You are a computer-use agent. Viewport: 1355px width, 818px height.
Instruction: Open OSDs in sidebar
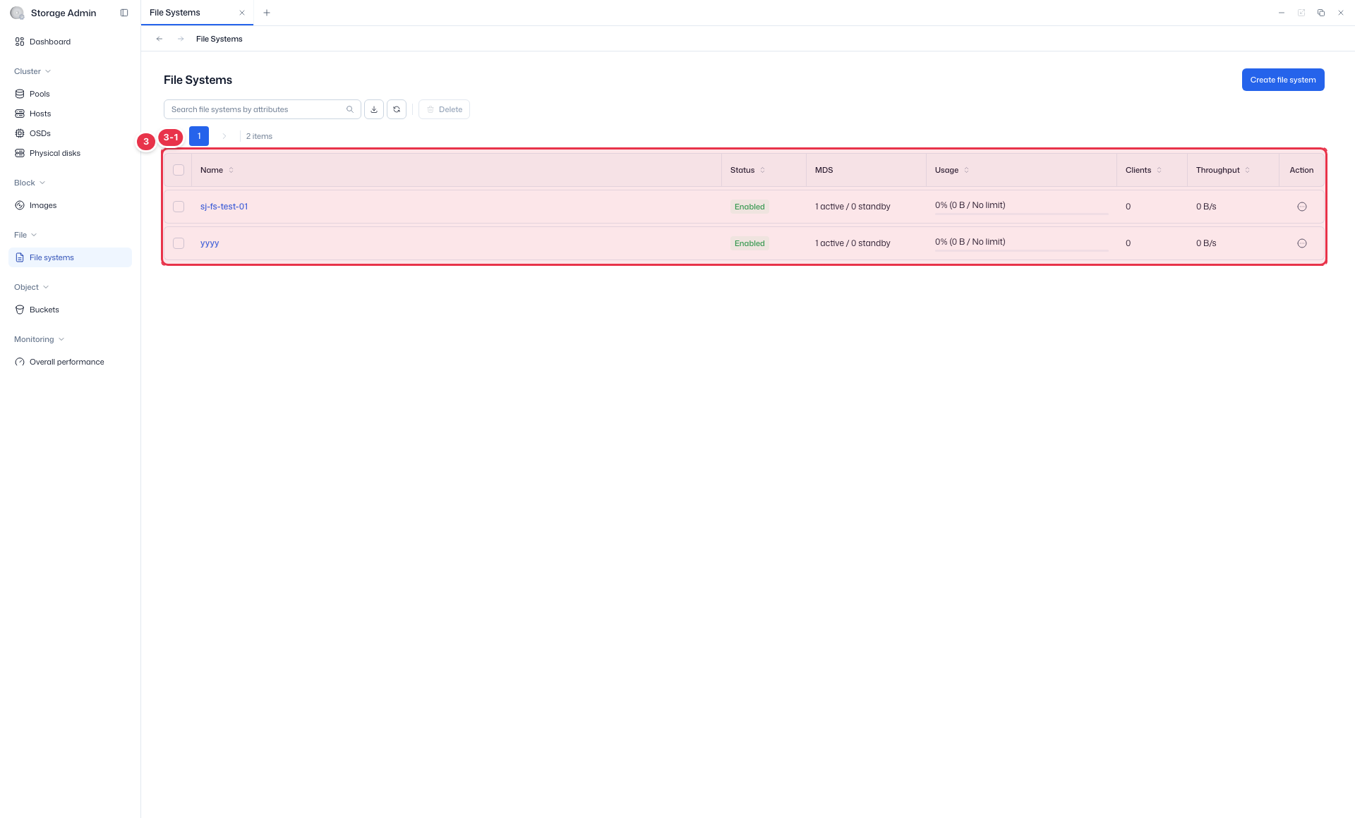coord(70,133)
